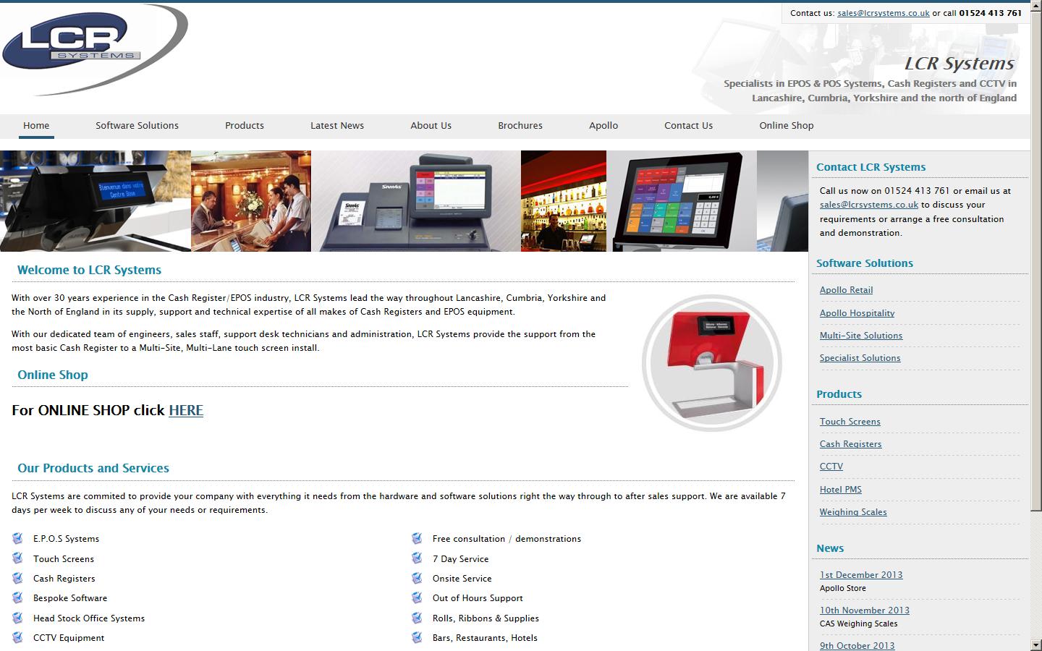The width and height of the screenshot is (1042, 651).
Task: Select Online Shop in navigation bar
Action: tap(786, 126)
